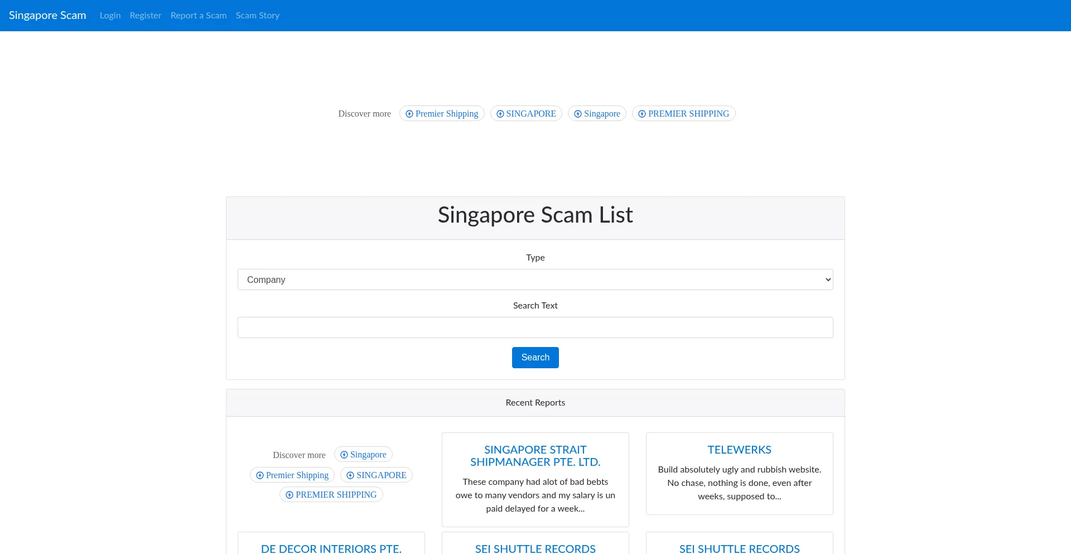Open the Type dropdown showing Company
The height and width of the screenshot is (554, 1071).
click(535, 280)
